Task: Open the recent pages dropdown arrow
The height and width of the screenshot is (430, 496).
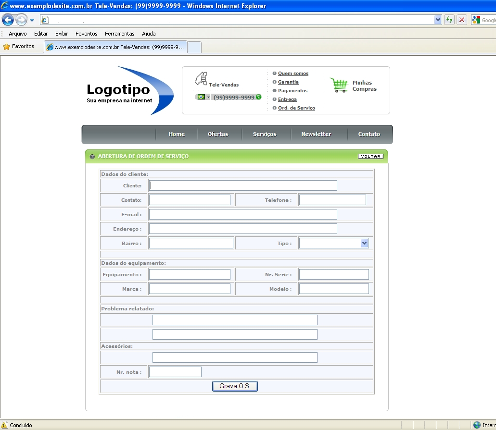Action: point(32,20)
